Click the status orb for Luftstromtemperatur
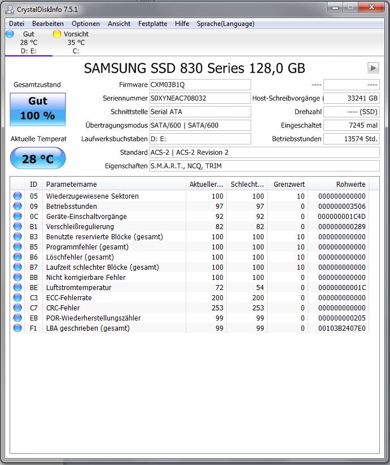Viewport: 390px width, 465px height. coord(17,287)
